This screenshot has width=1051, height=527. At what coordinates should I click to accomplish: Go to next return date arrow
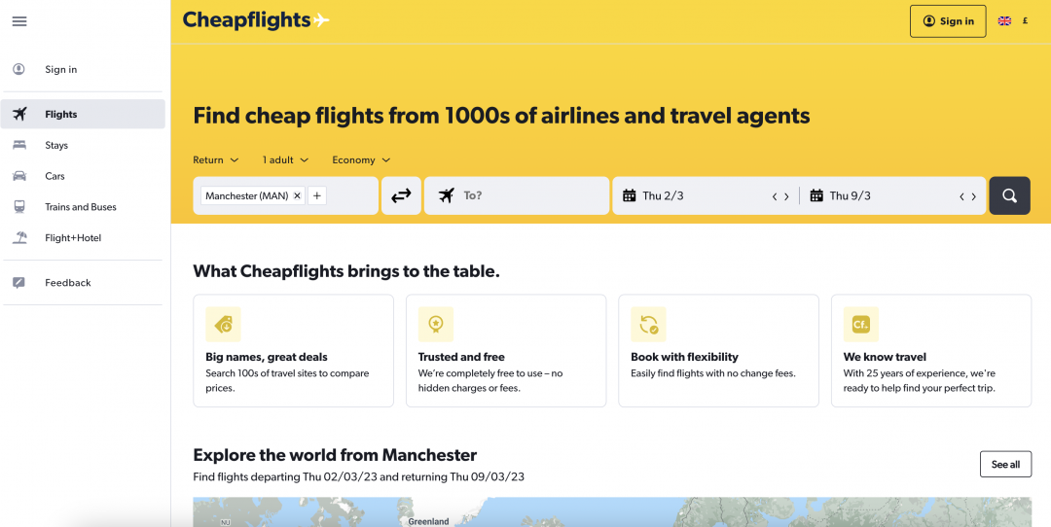pos(974,196)
